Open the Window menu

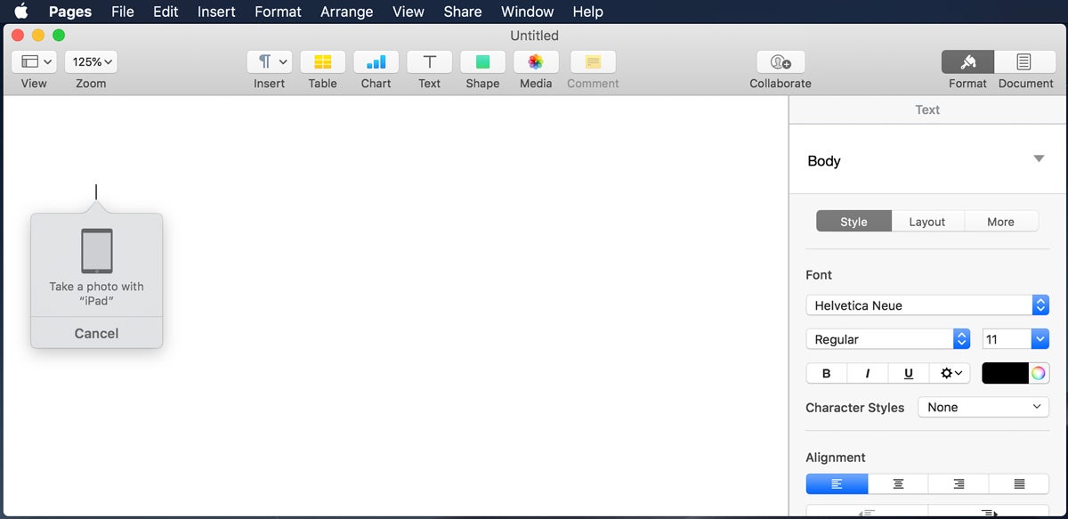pyautogui.click(x=527, y=12)
